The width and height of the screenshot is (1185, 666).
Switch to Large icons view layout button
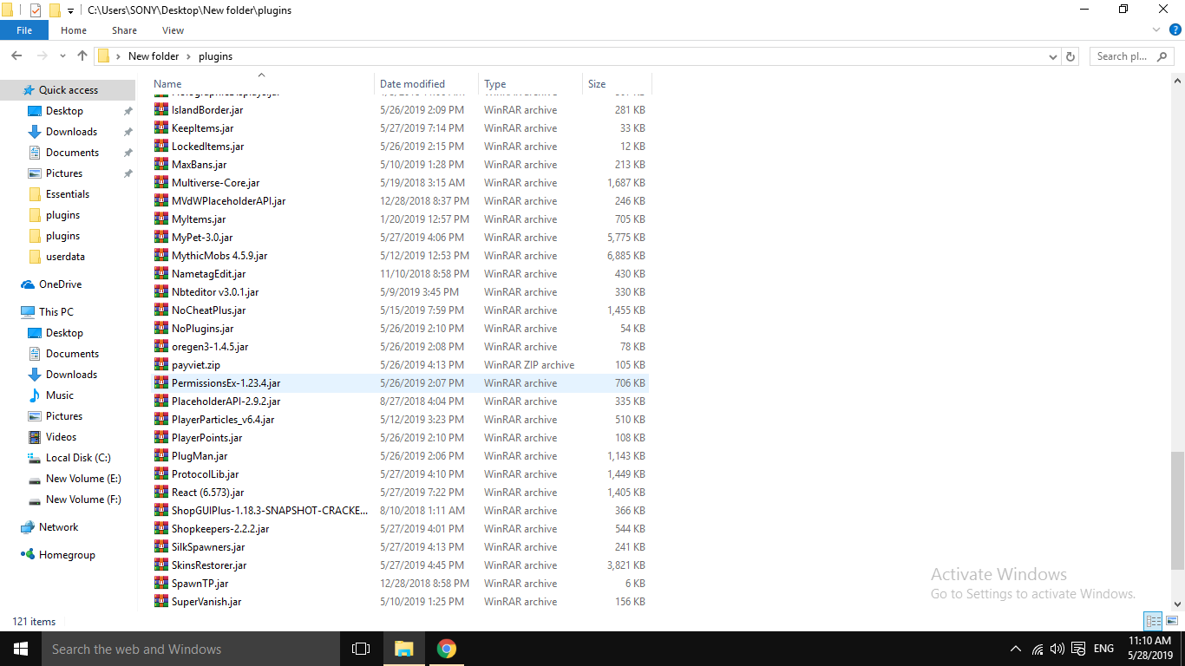pyautogui.click(x=1172, y=621)
